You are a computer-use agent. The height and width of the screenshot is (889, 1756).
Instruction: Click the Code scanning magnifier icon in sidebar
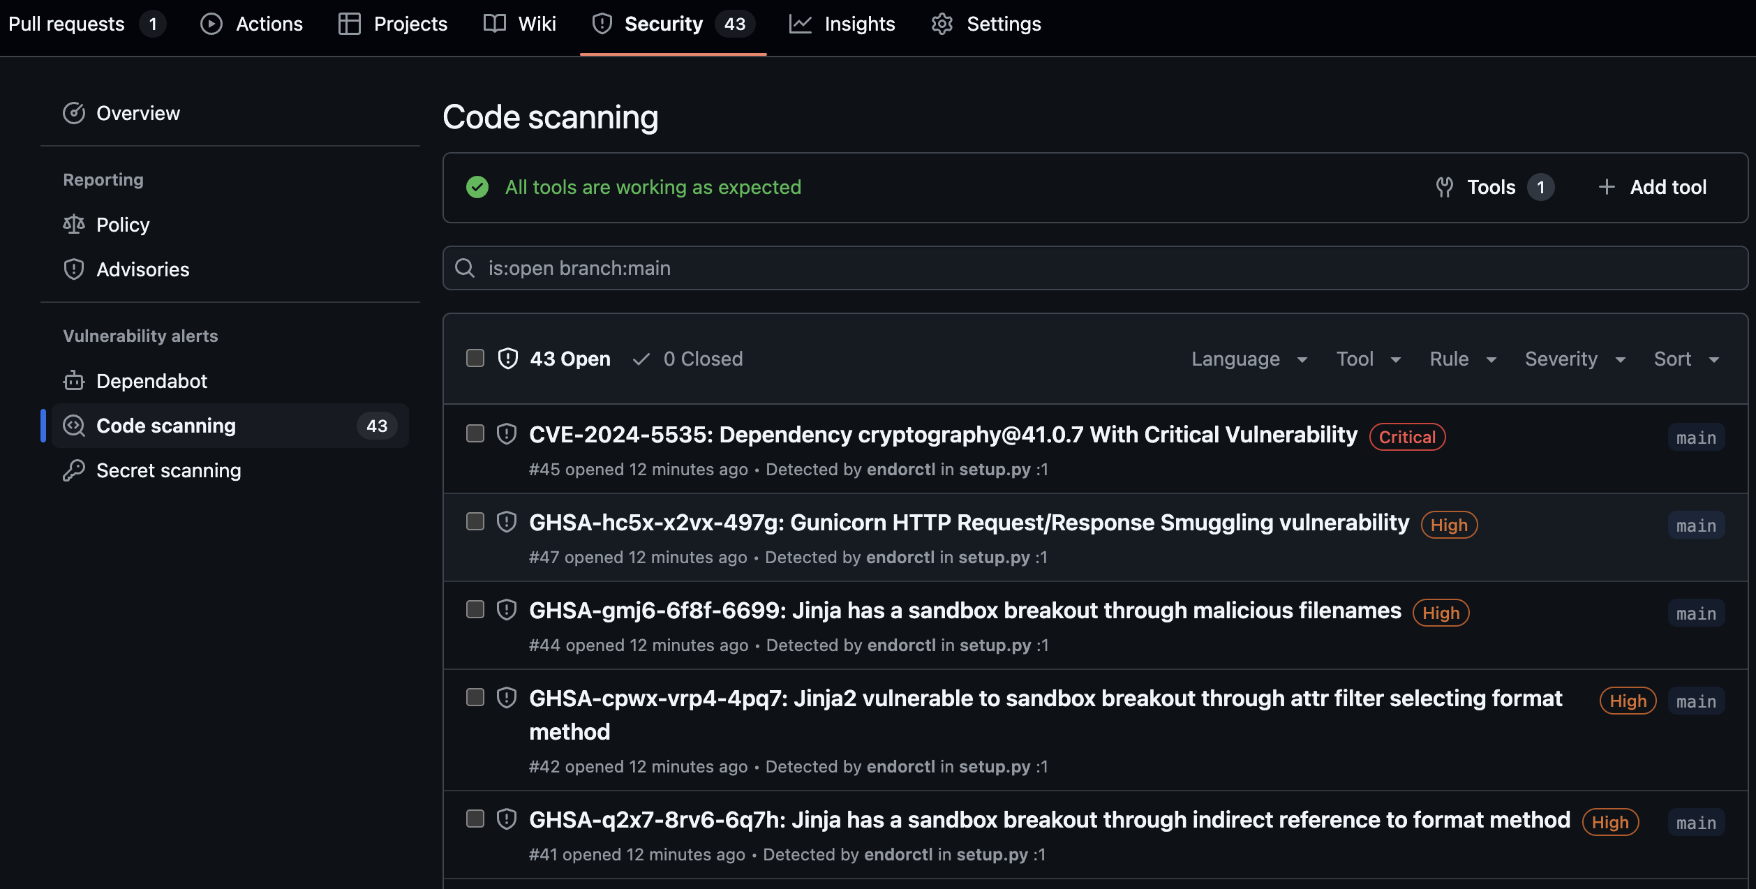point(74,426)
